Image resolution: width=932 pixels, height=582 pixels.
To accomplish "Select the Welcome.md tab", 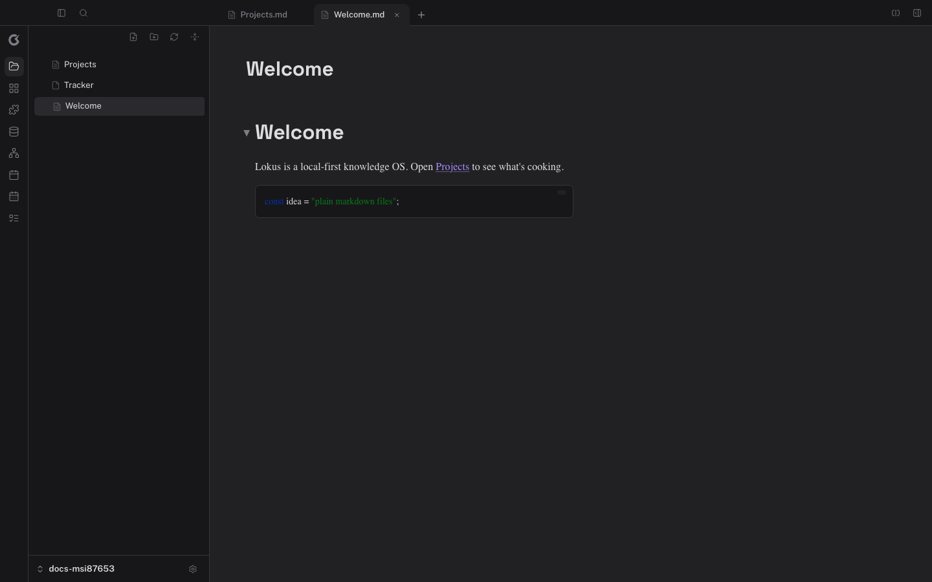I will (x=359, y=15).
